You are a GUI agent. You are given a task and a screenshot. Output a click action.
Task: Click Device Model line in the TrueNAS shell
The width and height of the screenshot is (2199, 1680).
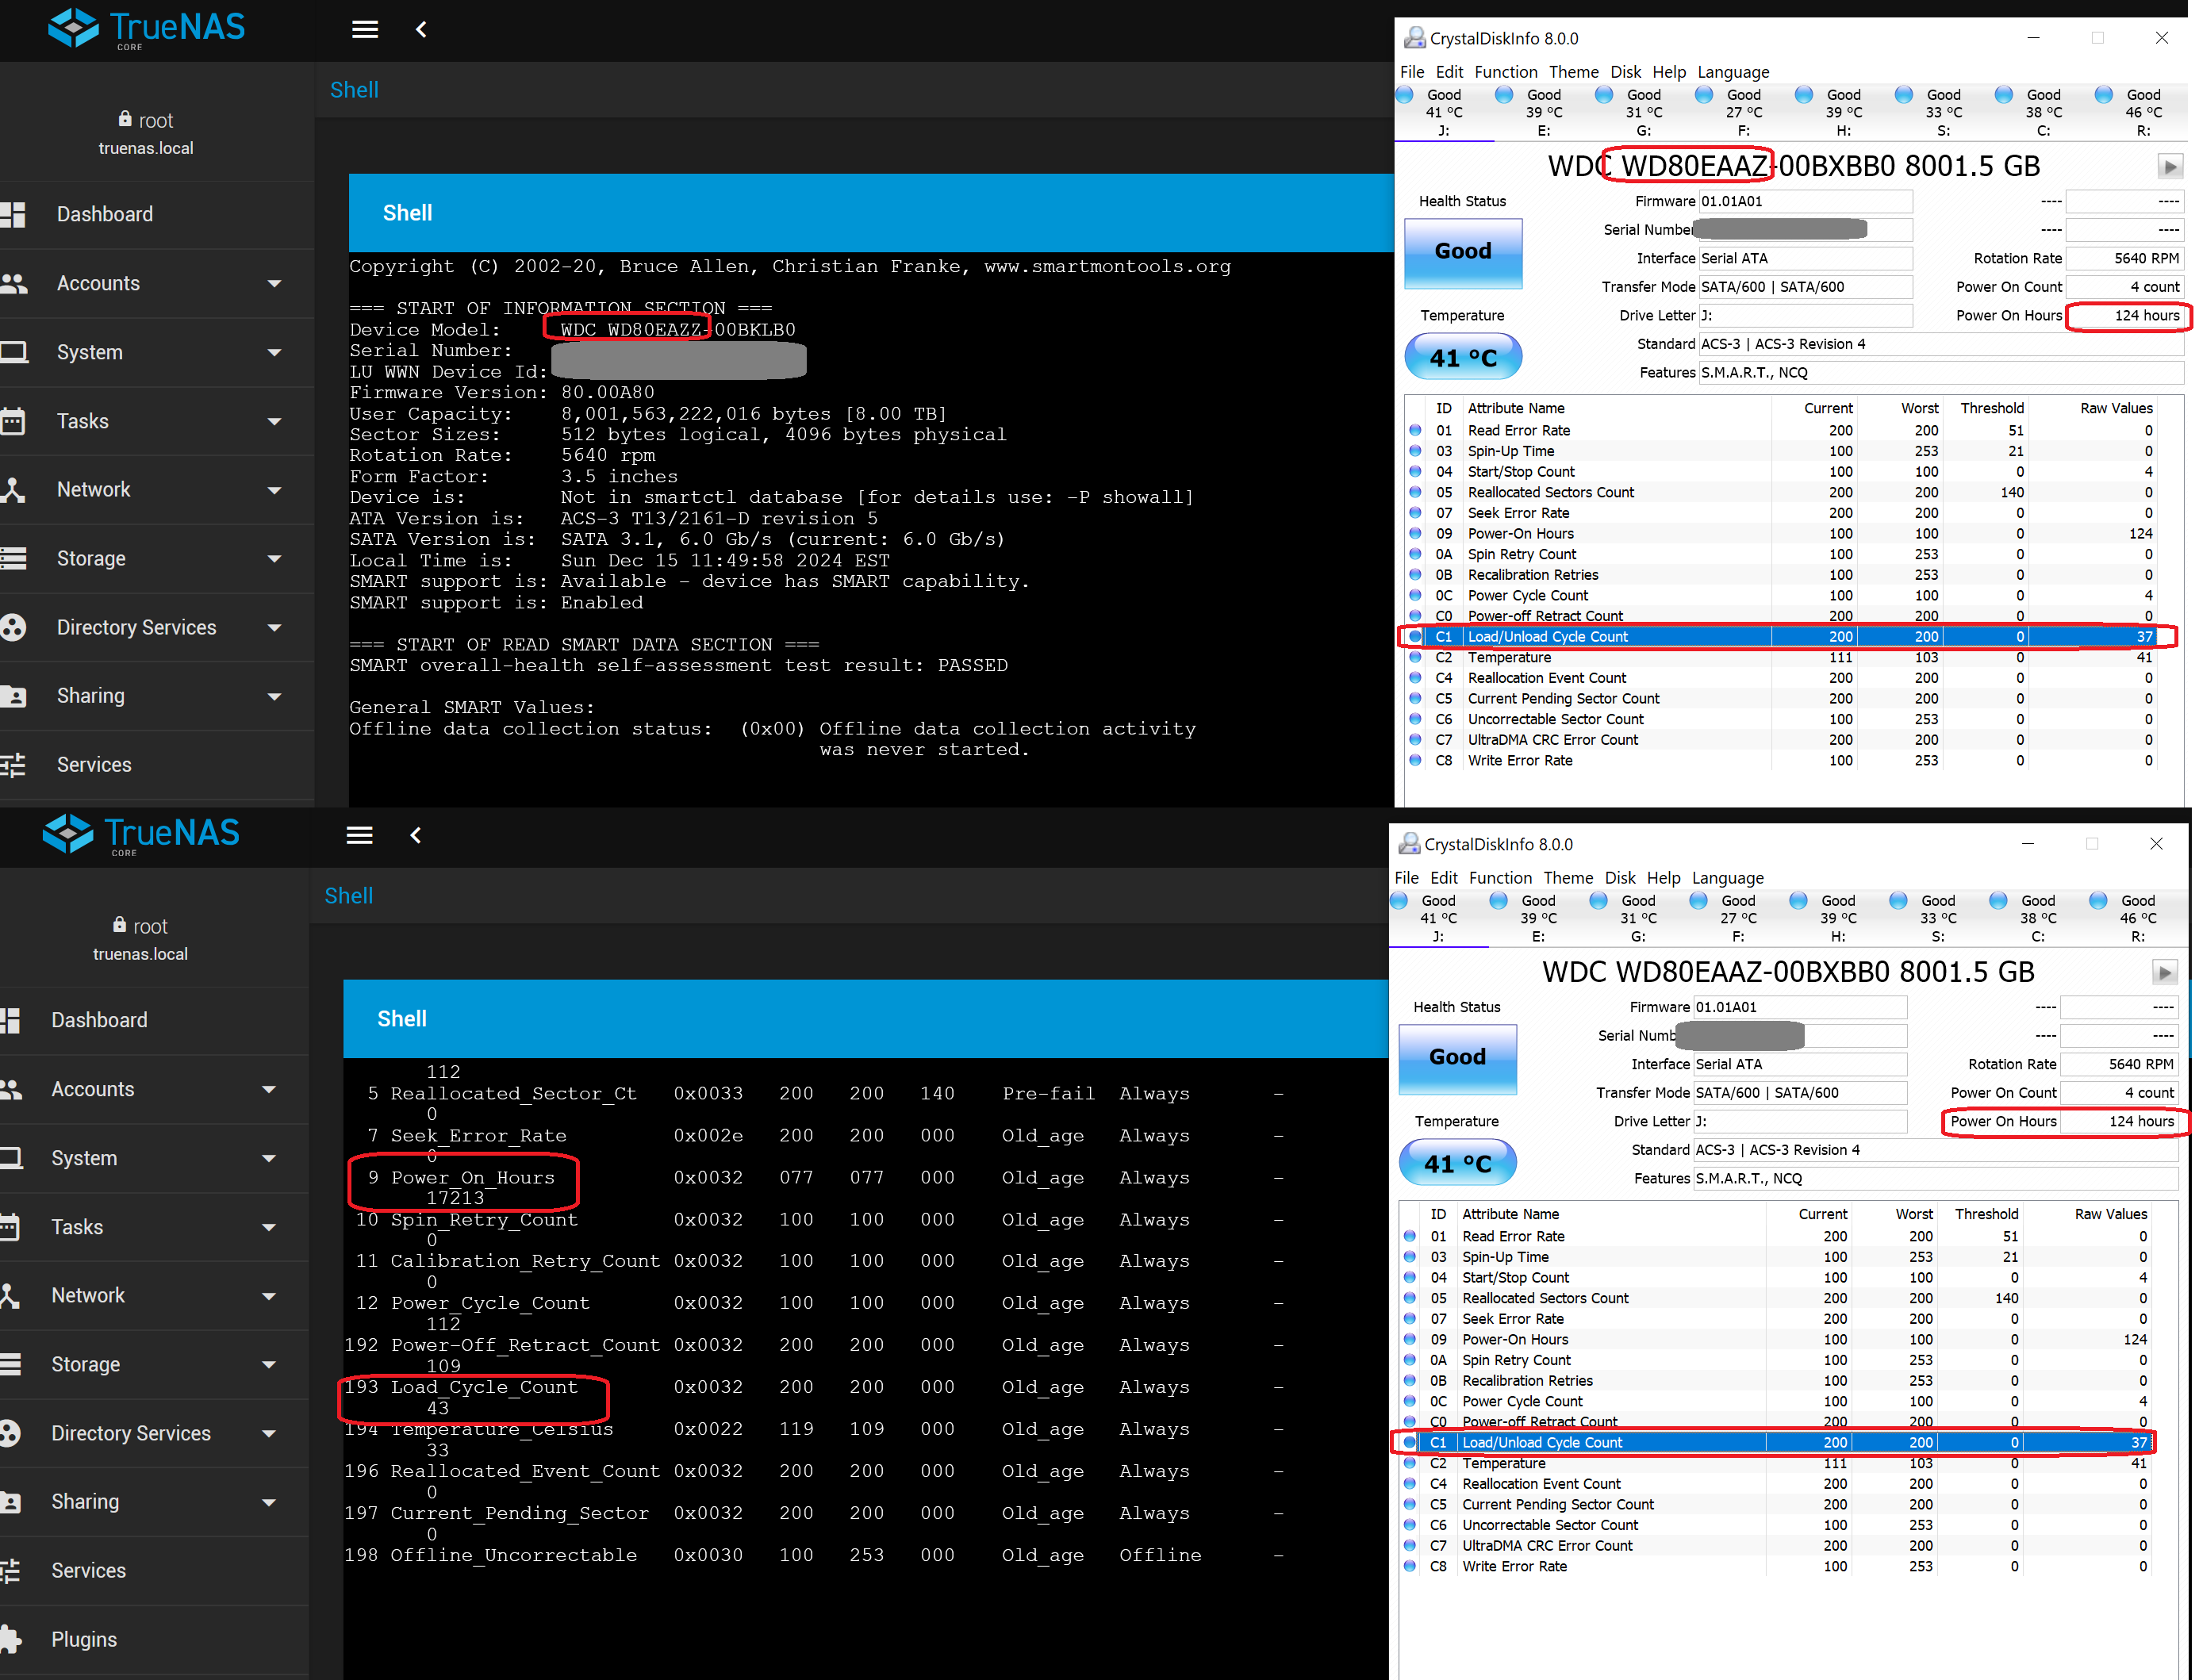click(573, 330)
